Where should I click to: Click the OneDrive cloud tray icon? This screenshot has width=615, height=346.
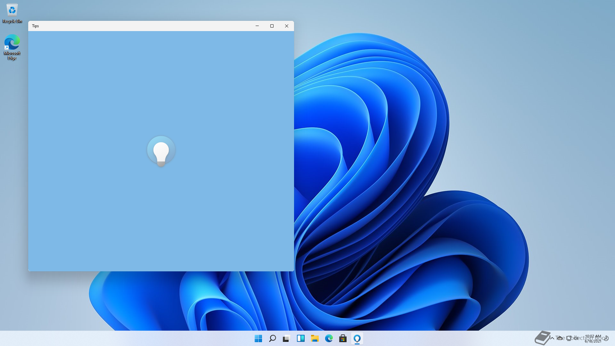pos(560,338)
